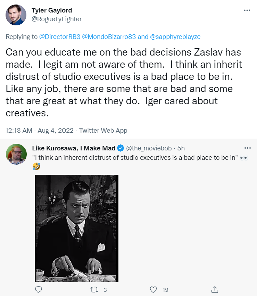Click the Like Kurosawa, I Make Mad name
Viewport: 257px width, 297px height.
coord(74,148)
